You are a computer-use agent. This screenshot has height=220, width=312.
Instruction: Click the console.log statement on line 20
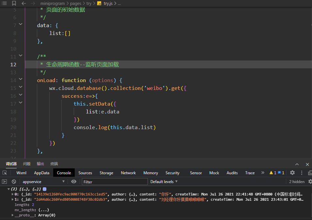(115, 127)
